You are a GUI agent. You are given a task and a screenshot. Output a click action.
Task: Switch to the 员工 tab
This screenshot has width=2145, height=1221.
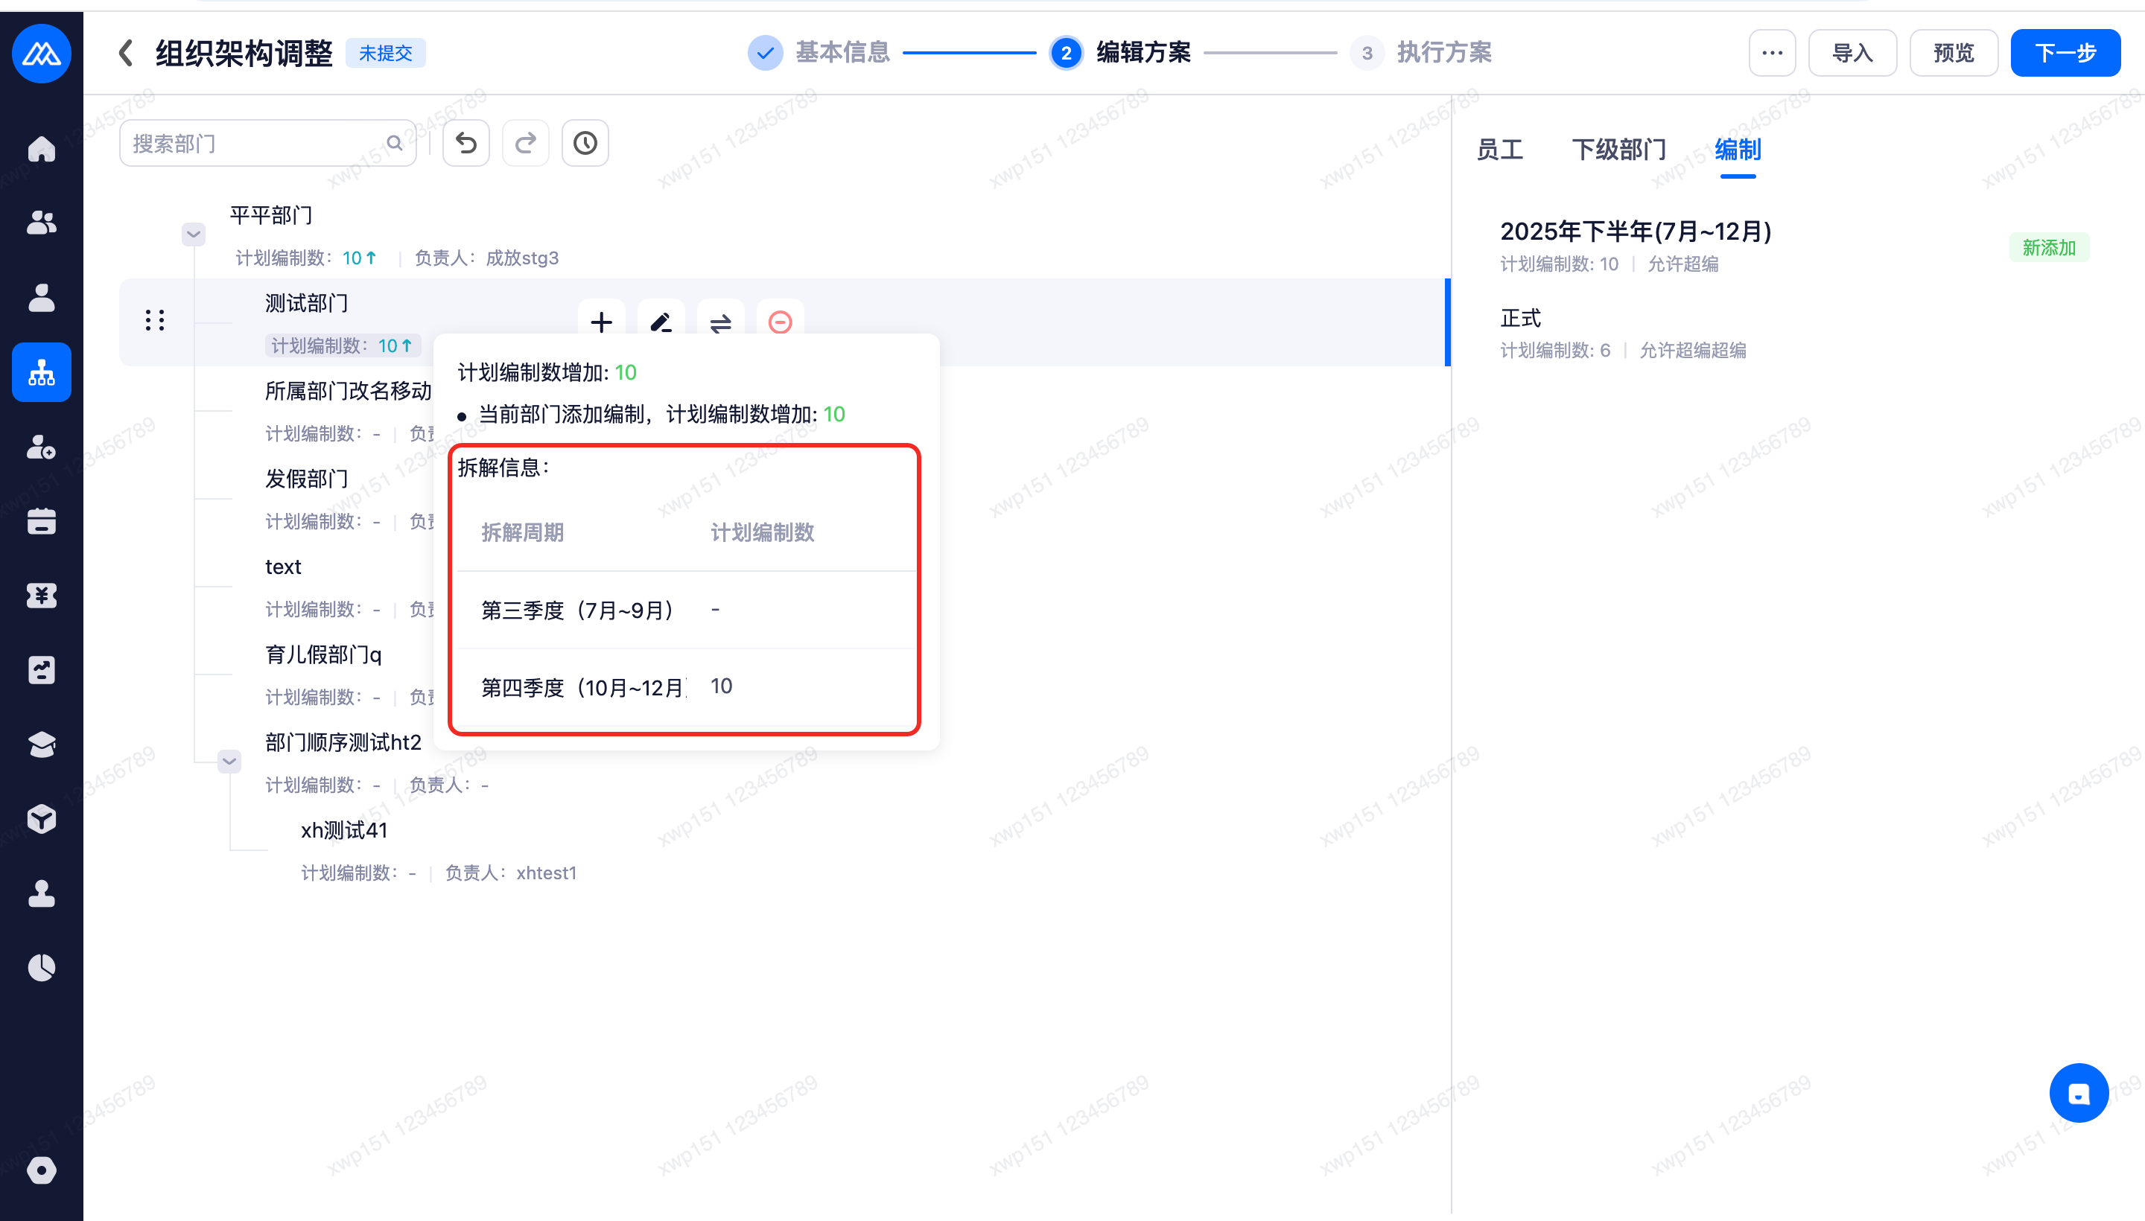point(1499,150)
